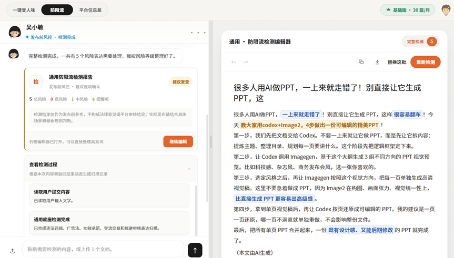Collapse the 查看检测过程 section chevron
This screenshot has height=258, width=454.
[x=189, y=169]
